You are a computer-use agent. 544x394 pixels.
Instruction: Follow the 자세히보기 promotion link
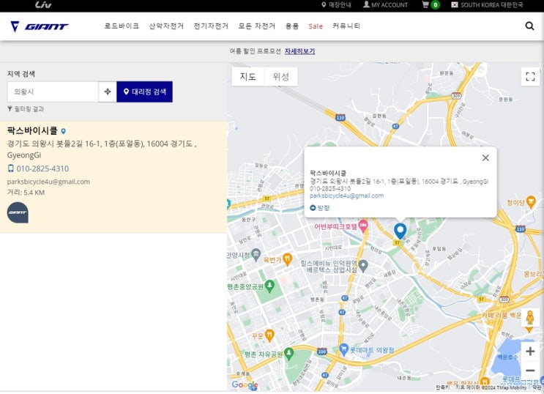(299, 51)
